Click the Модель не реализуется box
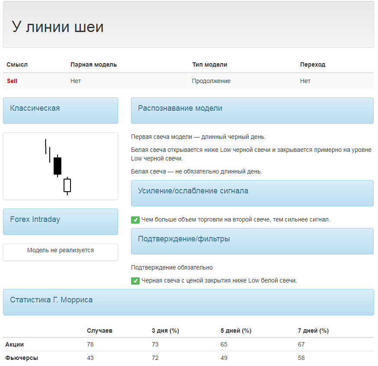The width and height of the screenshot is (378, 366). point(61,252)
